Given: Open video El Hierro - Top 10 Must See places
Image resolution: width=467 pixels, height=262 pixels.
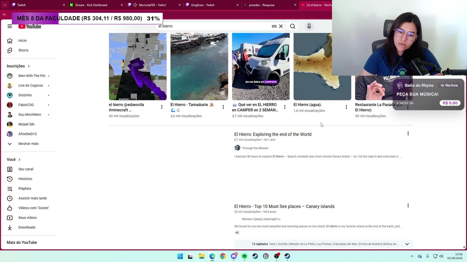Looking at the screenshot, I should pyautogui.click(x=284, y=206).
